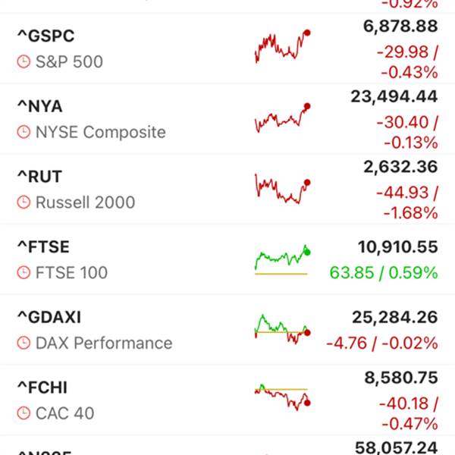The image size is (455, 455).
Task: Open the ^FCHI sparkline chart
Action: pyautogui.click(x=282, y=397)
